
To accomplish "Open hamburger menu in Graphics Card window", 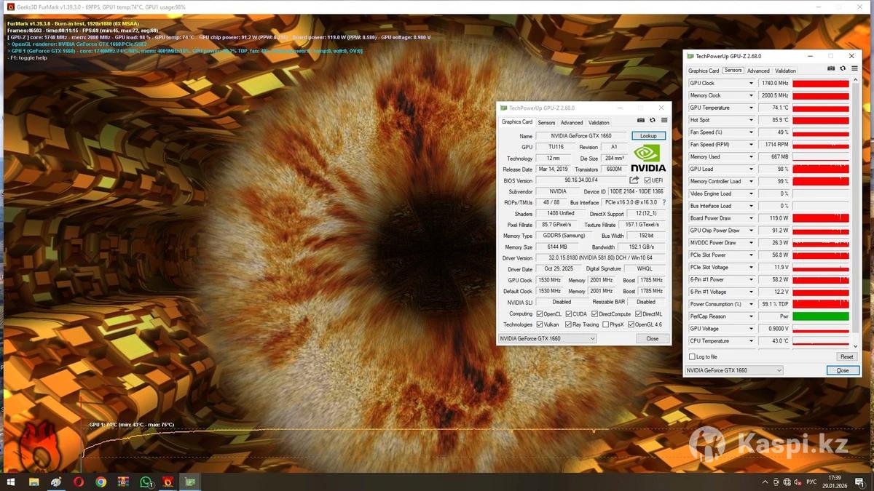I will (x=664, y=120).
